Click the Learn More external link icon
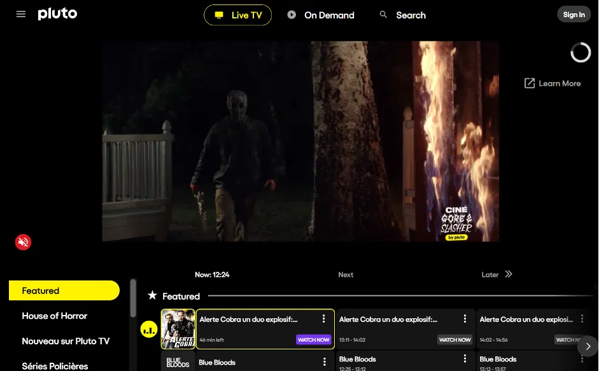Screen dimensions: 599x371 coord(530,83)
